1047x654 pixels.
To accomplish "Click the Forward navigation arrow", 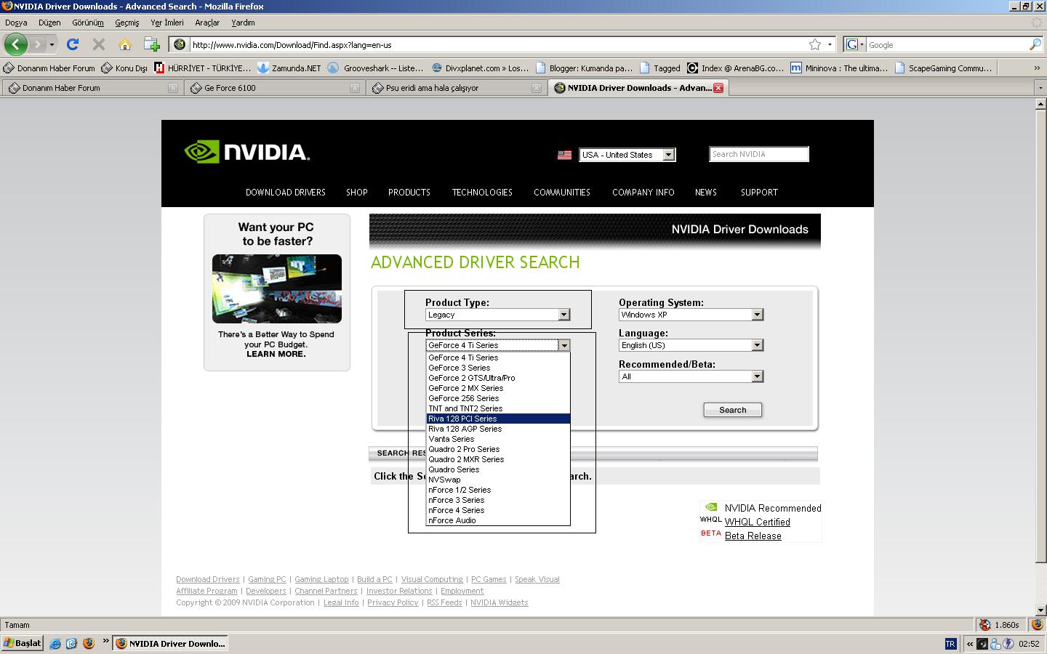I will (38, 44).
